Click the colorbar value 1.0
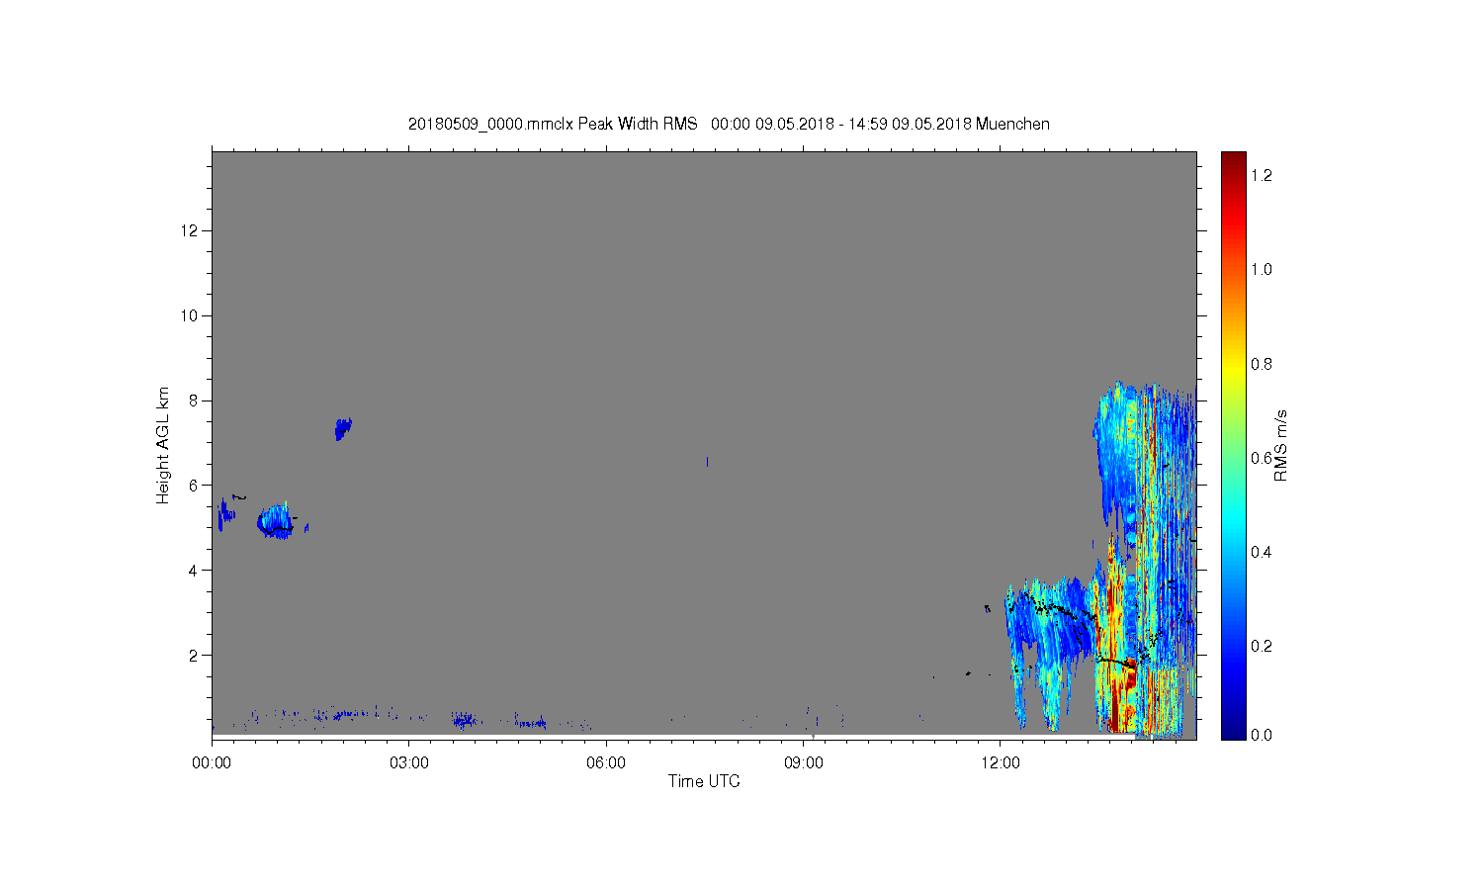Image resolution: width=1483 pixels, height=890 pixels. pos(1262,269)
